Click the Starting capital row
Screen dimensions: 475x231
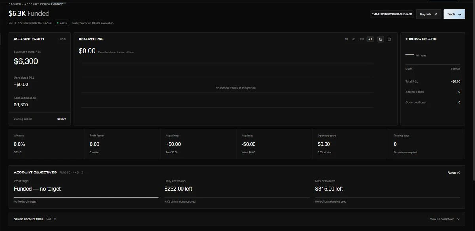[x=40, y=119]
